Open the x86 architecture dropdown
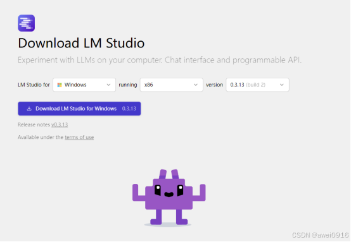 coord(172,85)
